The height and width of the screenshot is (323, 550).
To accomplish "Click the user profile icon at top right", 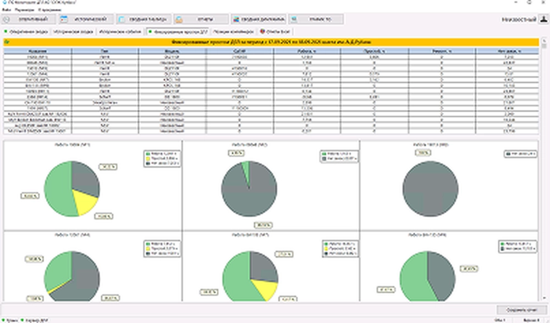I will click(543, 20).
